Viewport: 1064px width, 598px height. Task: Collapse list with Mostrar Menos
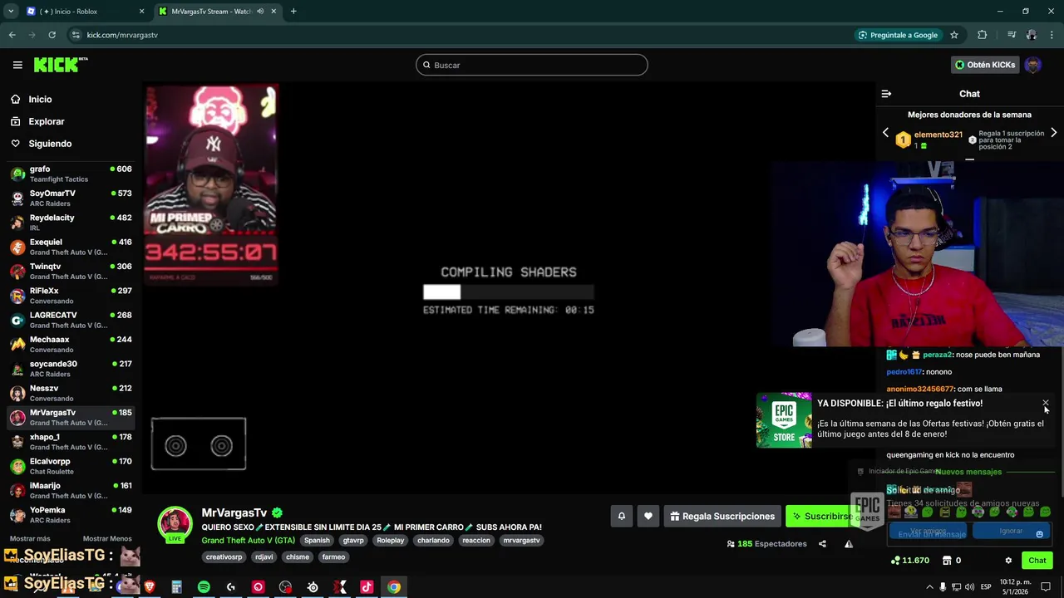click(107, 538)
